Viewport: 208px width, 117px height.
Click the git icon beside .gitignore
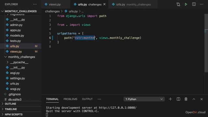pyautogui.click(x=5, y=94)
